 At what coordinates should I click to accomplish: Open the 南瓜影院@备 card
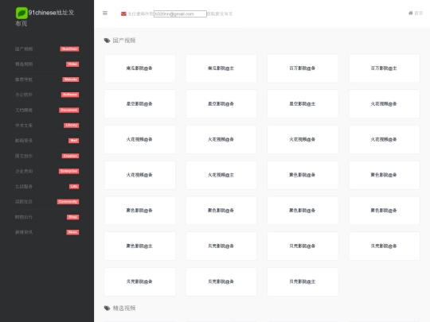click(x=139, y=68)
